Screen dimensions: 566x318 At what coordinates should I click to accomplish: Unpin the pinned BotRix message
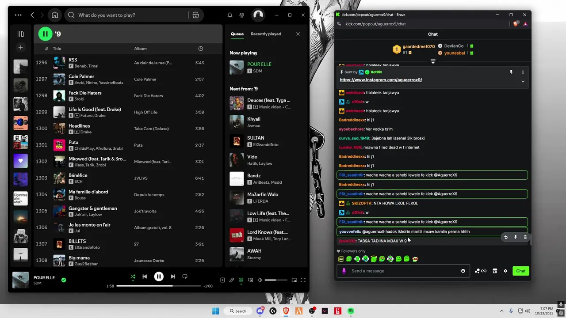click(x=511, y=72)
